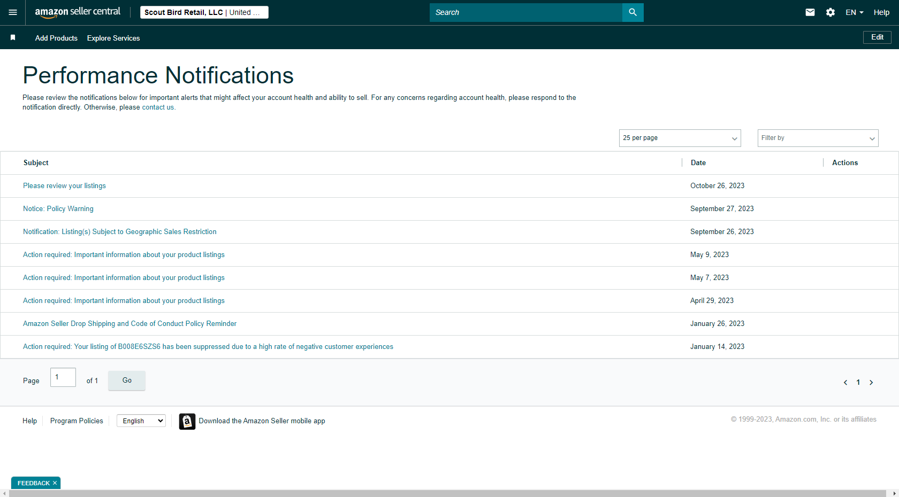The height and width of the screenshot is (497, 899).
Task: Click the search magnifier button
Action: [x=633, y=12]
